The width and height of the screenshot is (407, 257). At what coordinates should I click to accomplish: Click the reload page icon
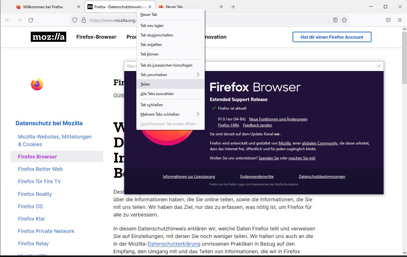31,20
